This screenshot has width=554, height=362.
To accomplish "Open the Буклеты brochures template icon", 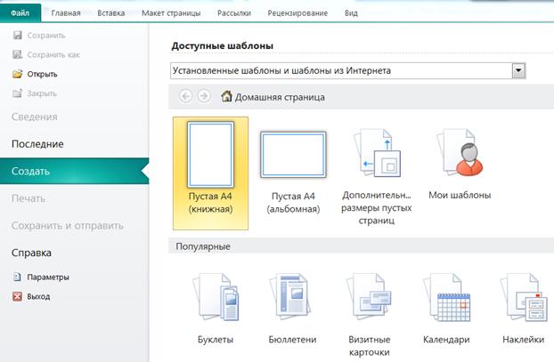I will click(216, 297).
